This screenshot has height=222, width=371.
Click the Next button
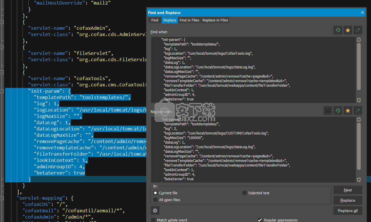(x=348, y=190)
